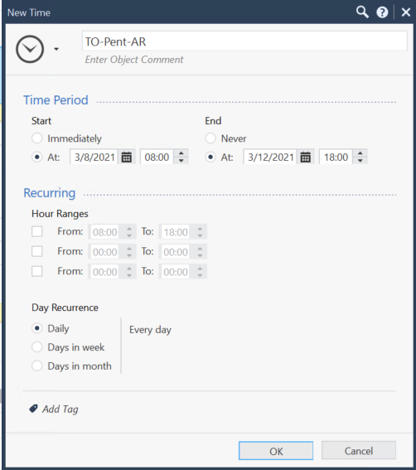Click third range To field 00:00
416x470 pixels.
click(176, 272)
